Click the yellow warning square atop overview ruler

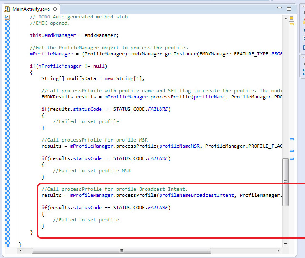pyautogui.click(x=291, y=18)
